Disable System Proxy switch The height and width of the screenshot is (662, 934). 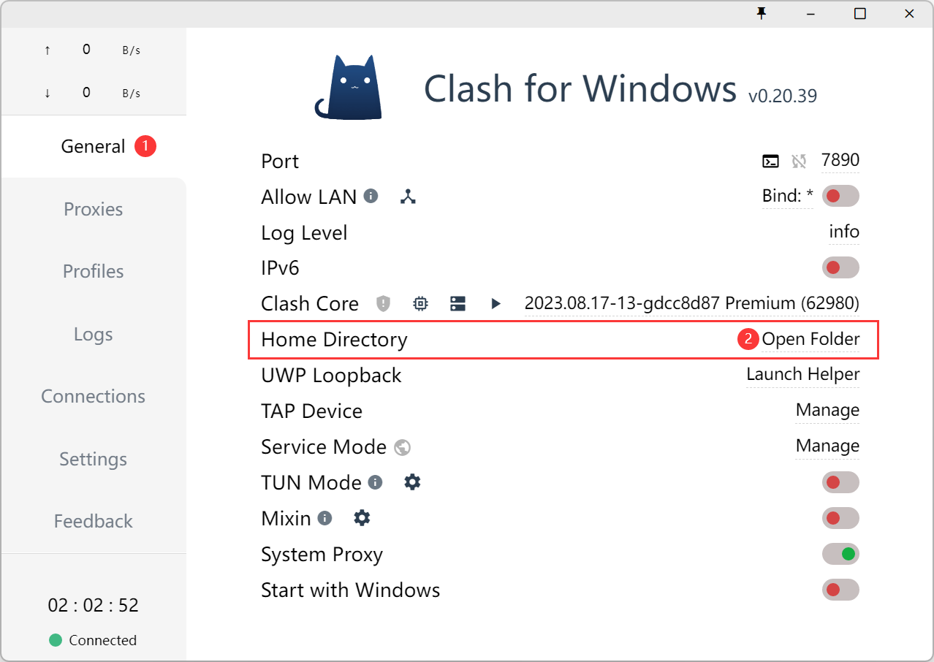point(840,554)
